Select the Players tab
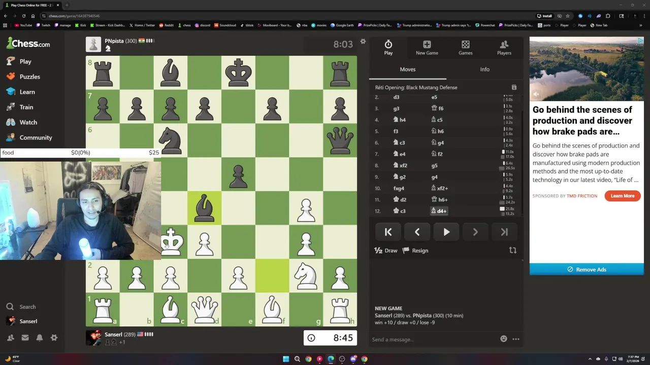The width and height of the screenshot is (650, 365). [504, 48]
